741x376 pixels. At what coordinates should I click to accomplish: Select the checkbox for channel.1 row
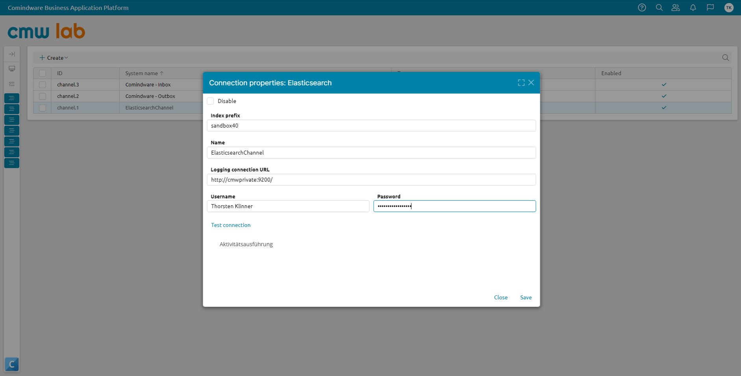(x=43, y=108)
